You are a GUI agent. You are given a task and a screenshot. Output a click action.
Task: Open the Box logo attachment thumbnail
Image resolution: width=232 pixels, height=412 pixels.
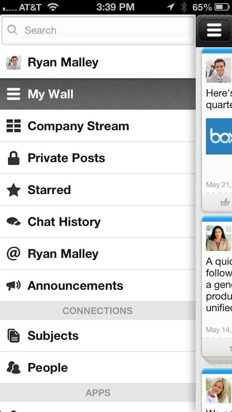tap(219, 136)
